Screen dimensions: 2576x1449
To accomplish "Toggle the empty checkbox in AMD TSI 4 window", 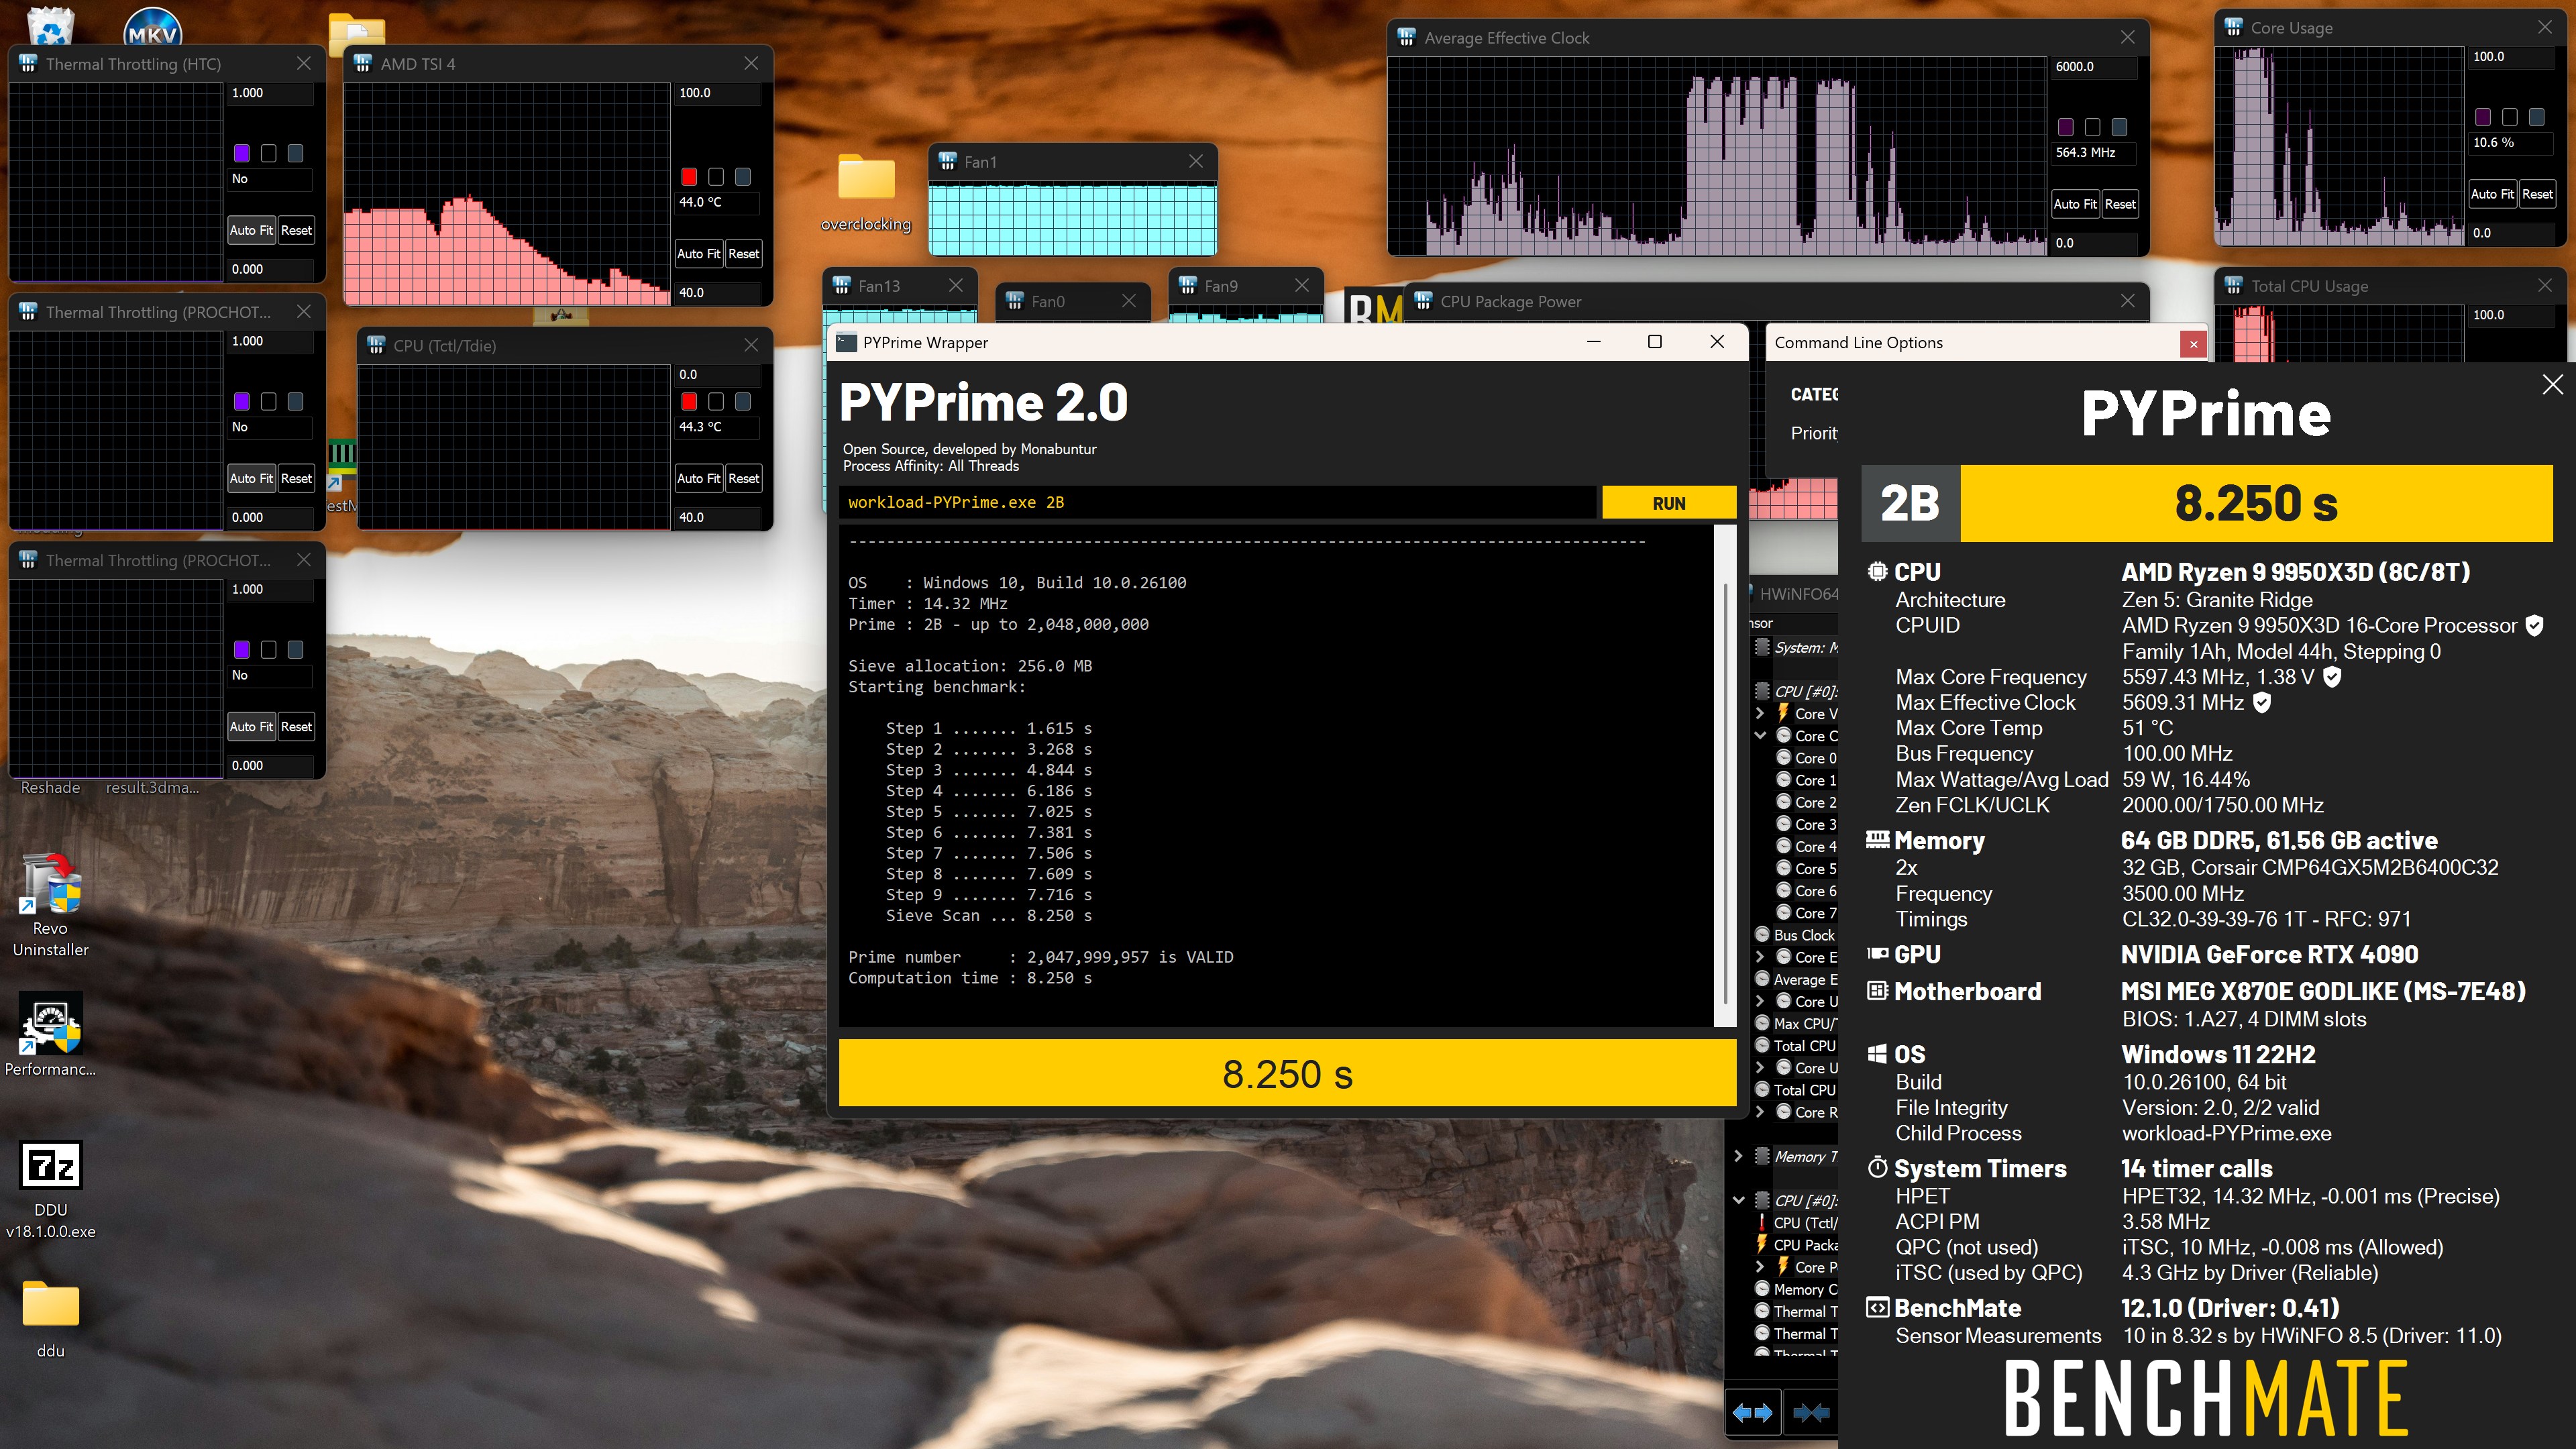I will pyautogui.click(x=716, y=177).
